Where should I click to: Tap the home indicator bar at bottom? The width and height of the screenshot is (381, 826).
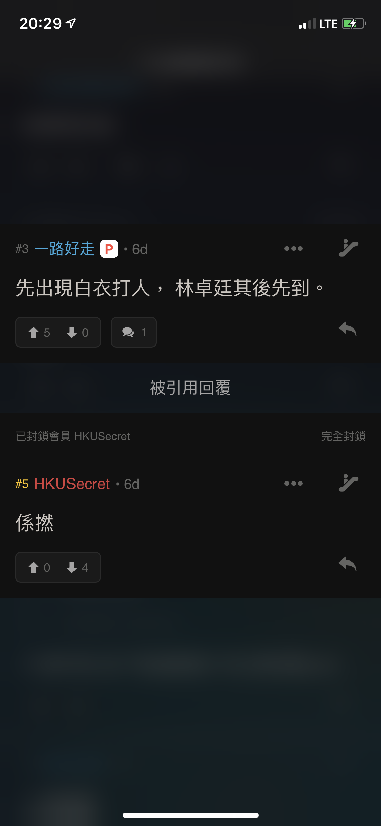[x=191, y=815]
